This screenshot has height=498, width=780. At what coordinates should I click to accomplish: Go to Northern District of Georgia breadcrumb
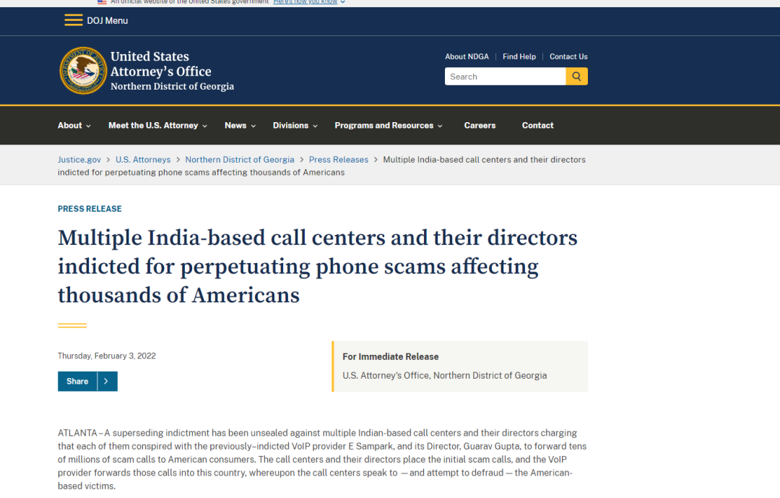[240, 160]
